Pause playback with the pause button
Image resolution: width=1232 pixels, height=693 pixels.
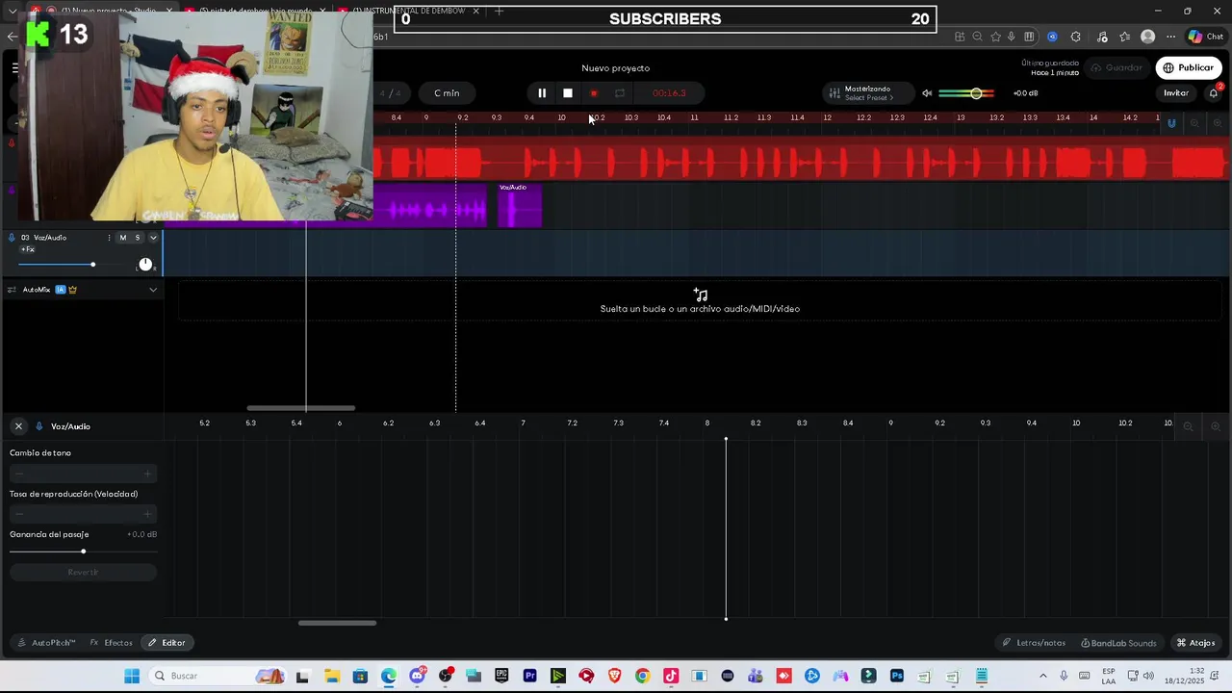coord(542,93)
